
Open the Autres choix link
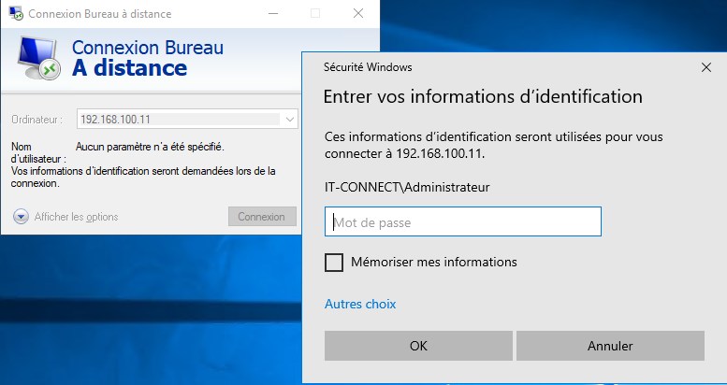coord(360,304)
